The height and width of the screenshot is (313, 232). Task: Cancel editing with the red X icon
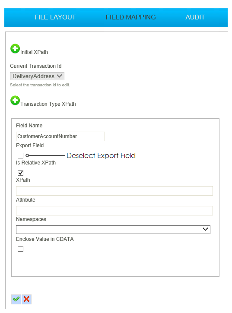tap(27, 299)
